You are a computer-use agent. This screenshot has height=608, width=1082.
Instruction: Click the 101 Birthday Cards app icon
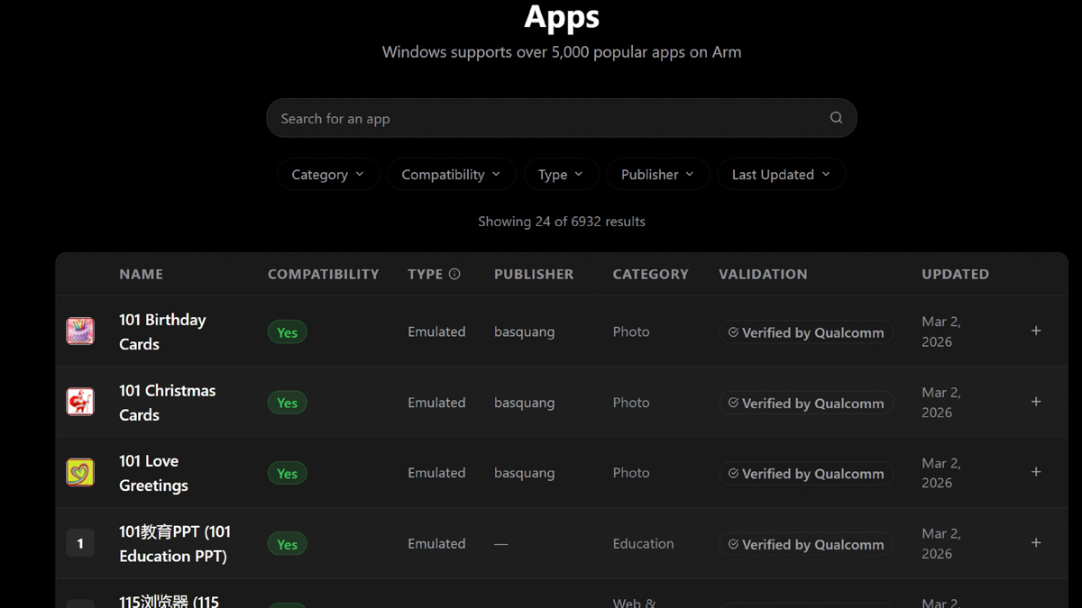click(80, 331)
